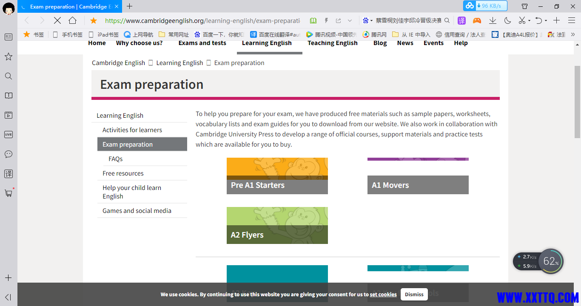This screenshot has width=581, height=306.
Task: Click the skin T-shirt icon in the title bar
Action: 525,6
